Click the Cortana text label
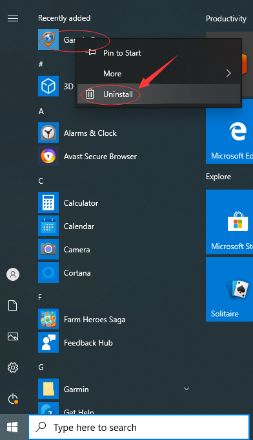253x440 pixels. pos(77,273)
